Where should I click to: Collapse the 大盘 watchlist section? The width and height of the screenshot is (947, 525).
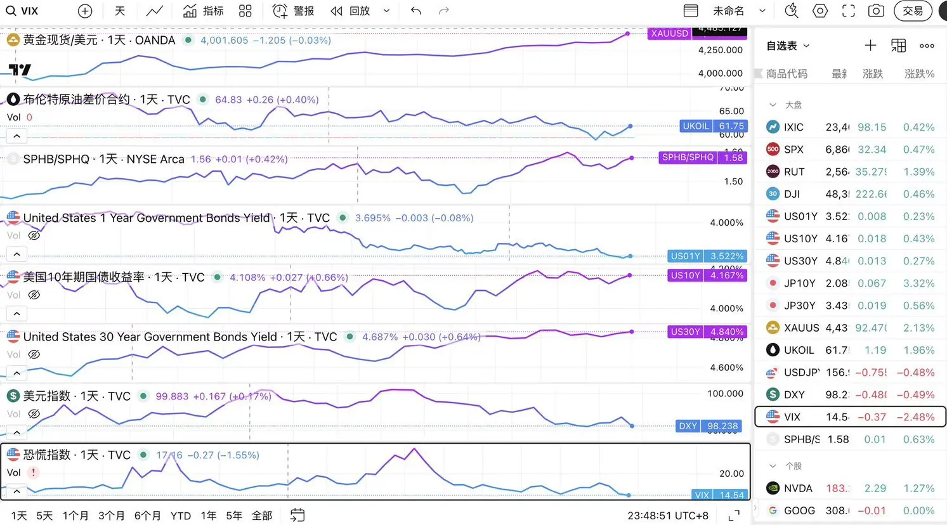(x=773, y=105)
